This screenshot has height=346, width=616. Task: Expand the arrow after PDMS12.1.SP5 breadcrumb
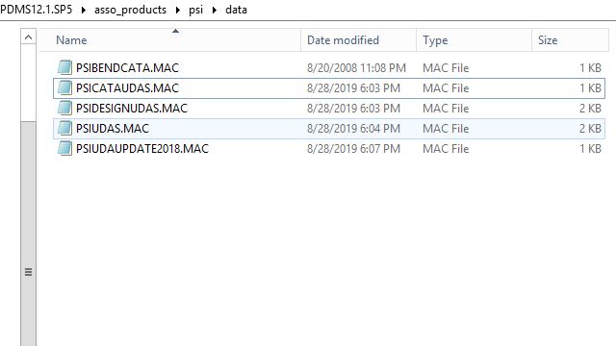click(x=84, y=10)
